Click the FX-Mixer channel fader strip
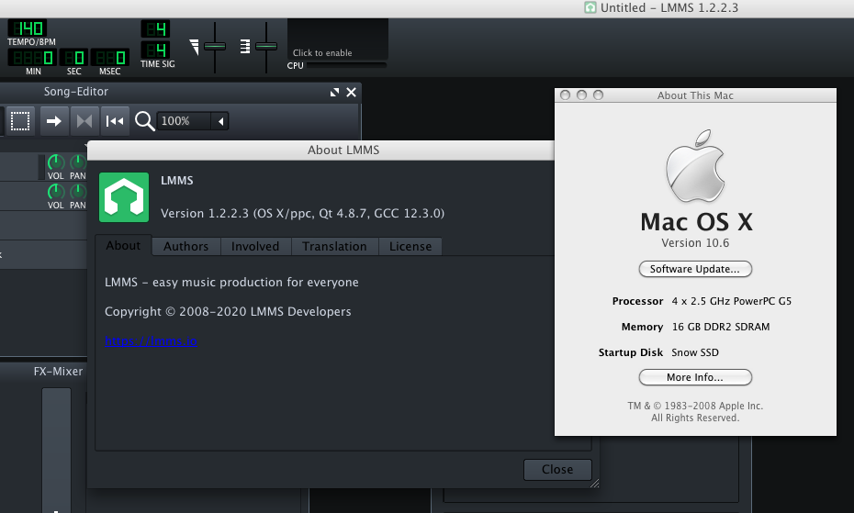 57,450
